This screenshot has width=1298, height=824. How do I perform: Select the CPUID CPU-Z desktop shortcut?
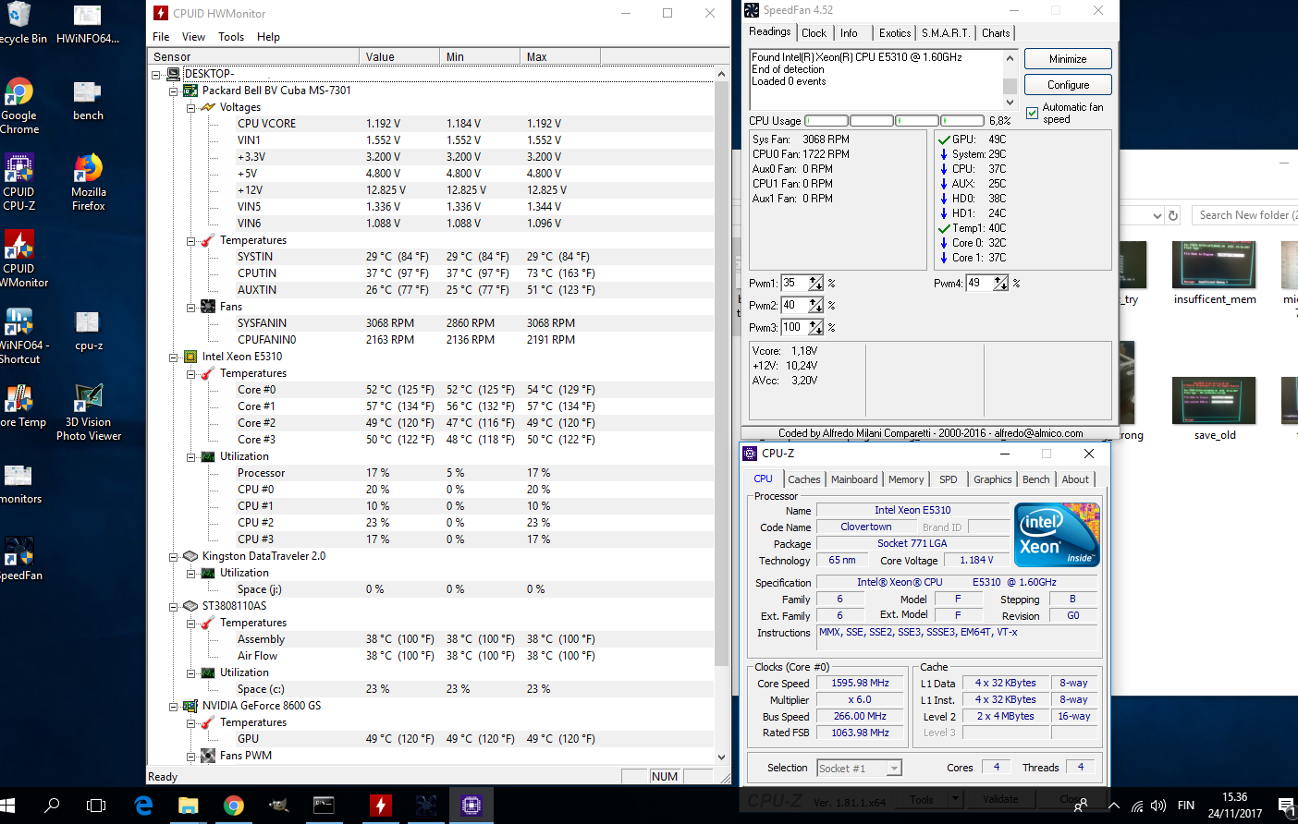point(18,183)
